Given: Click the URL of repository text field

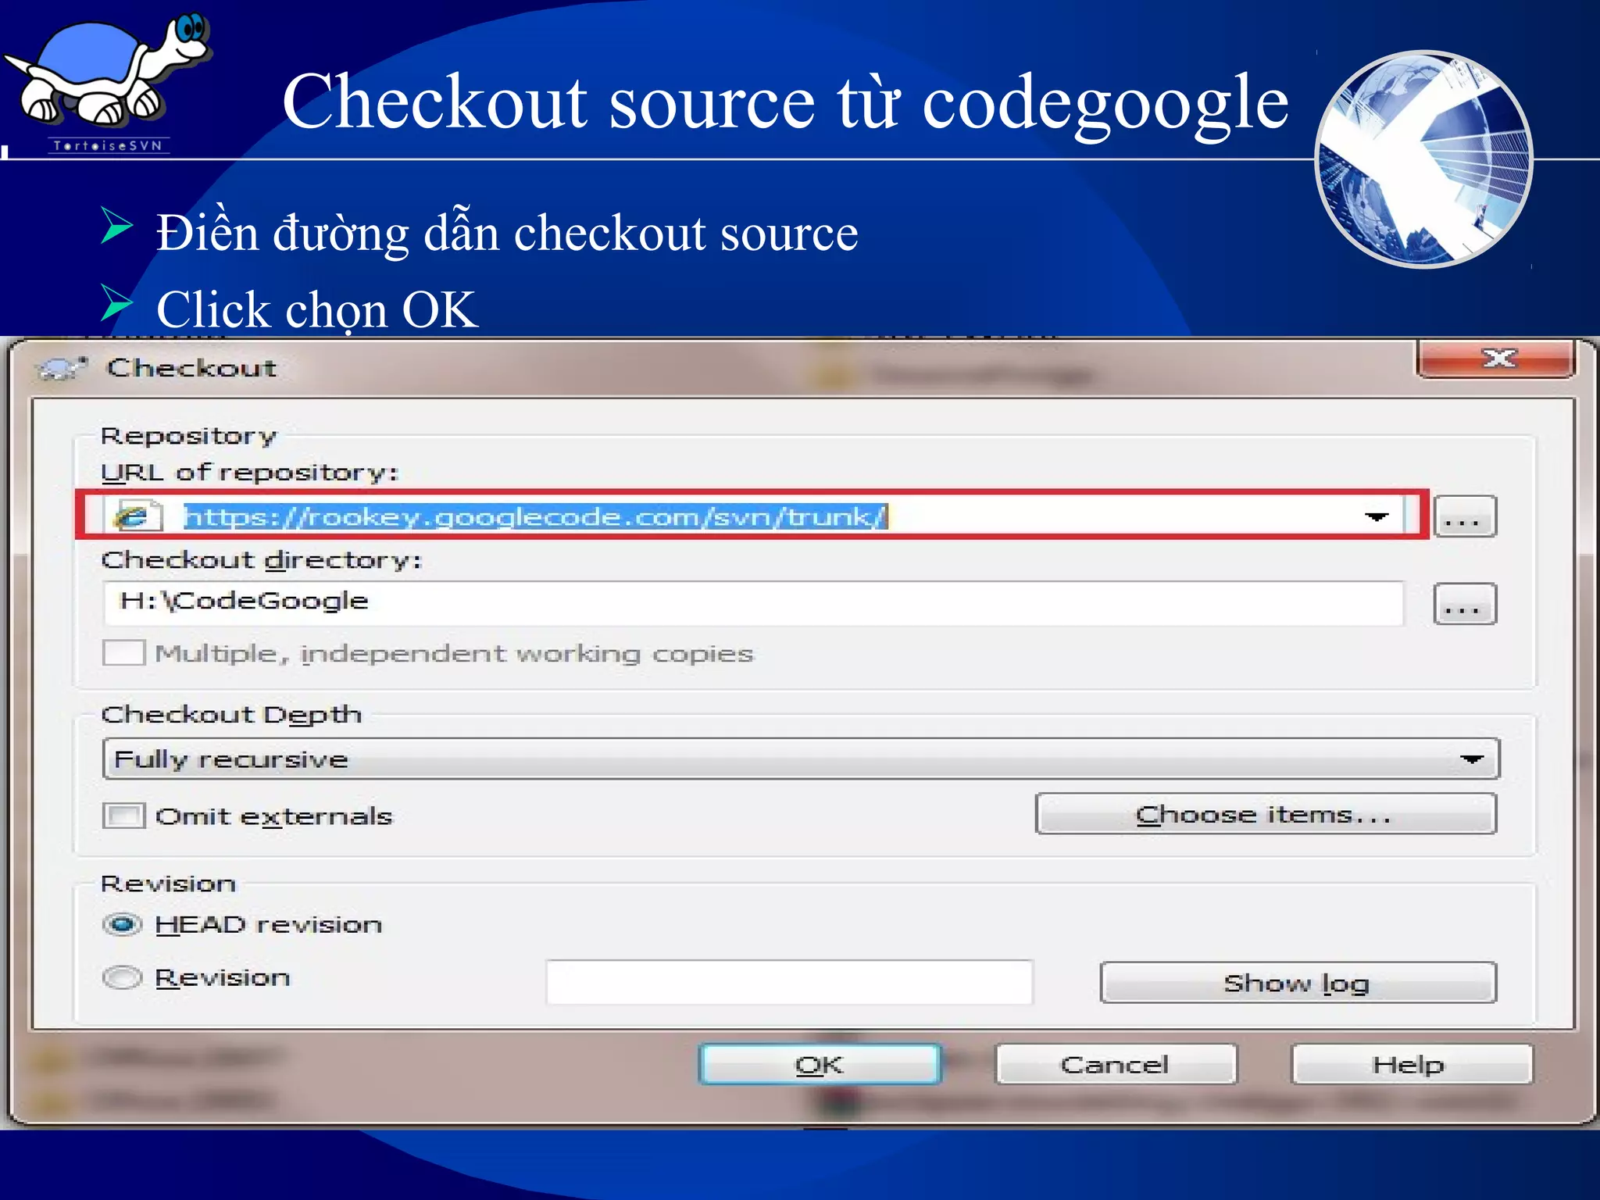Looking at the screenshot, I should pyautogui.click(x=753, y=516).
